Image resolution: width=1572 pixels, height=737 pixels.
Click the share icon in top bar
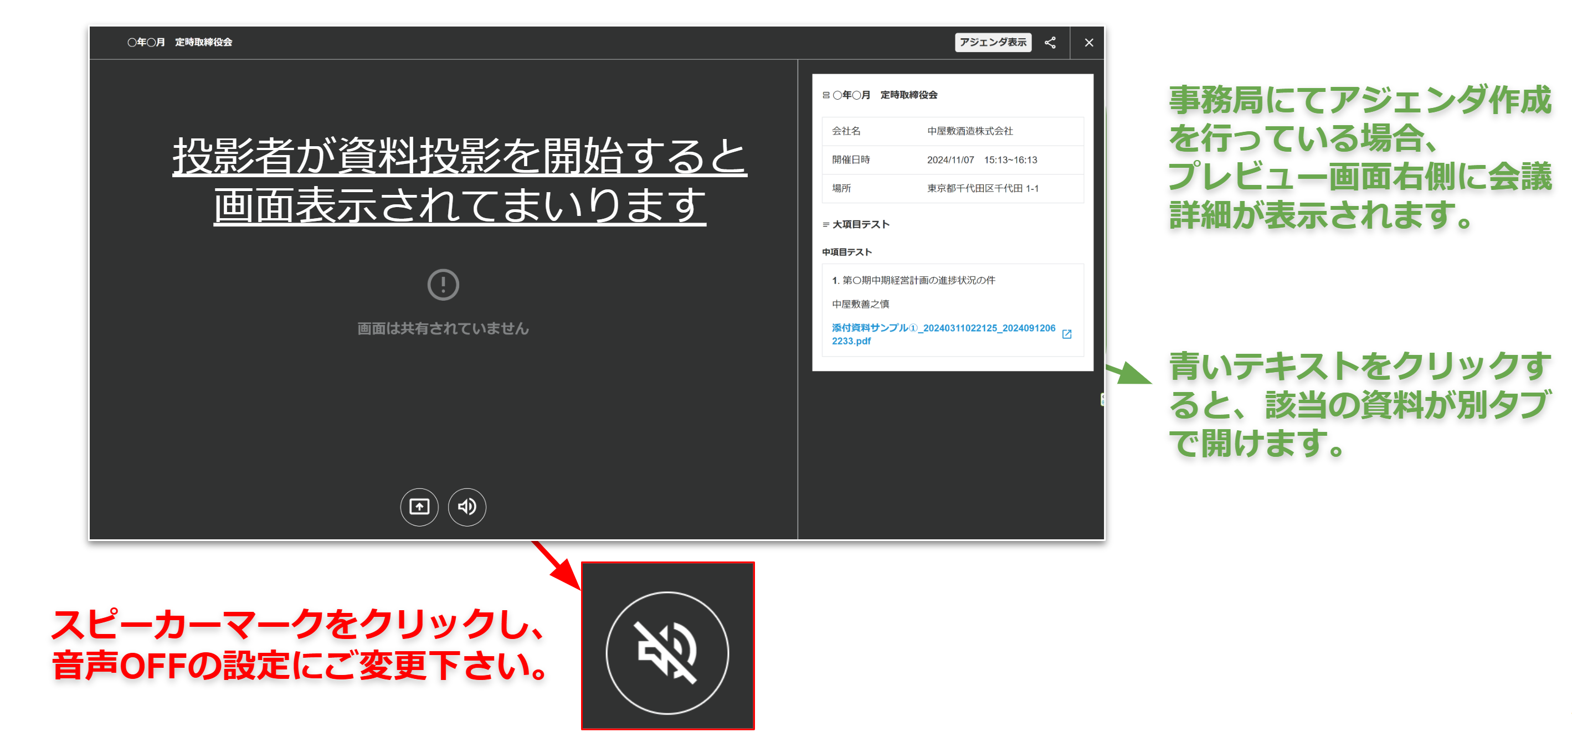tap(1050, 42)
